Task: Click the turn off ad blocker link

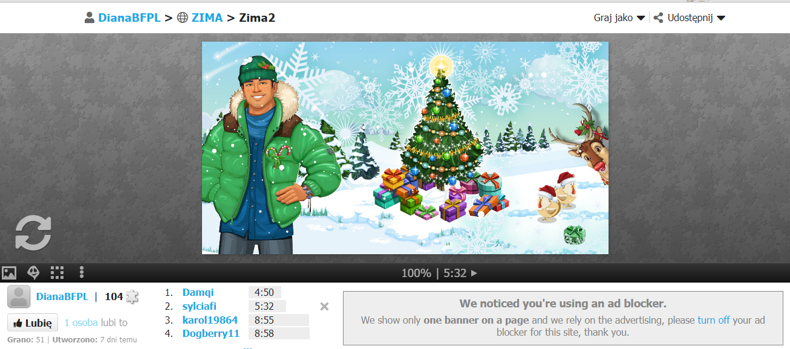Action: 714,320
